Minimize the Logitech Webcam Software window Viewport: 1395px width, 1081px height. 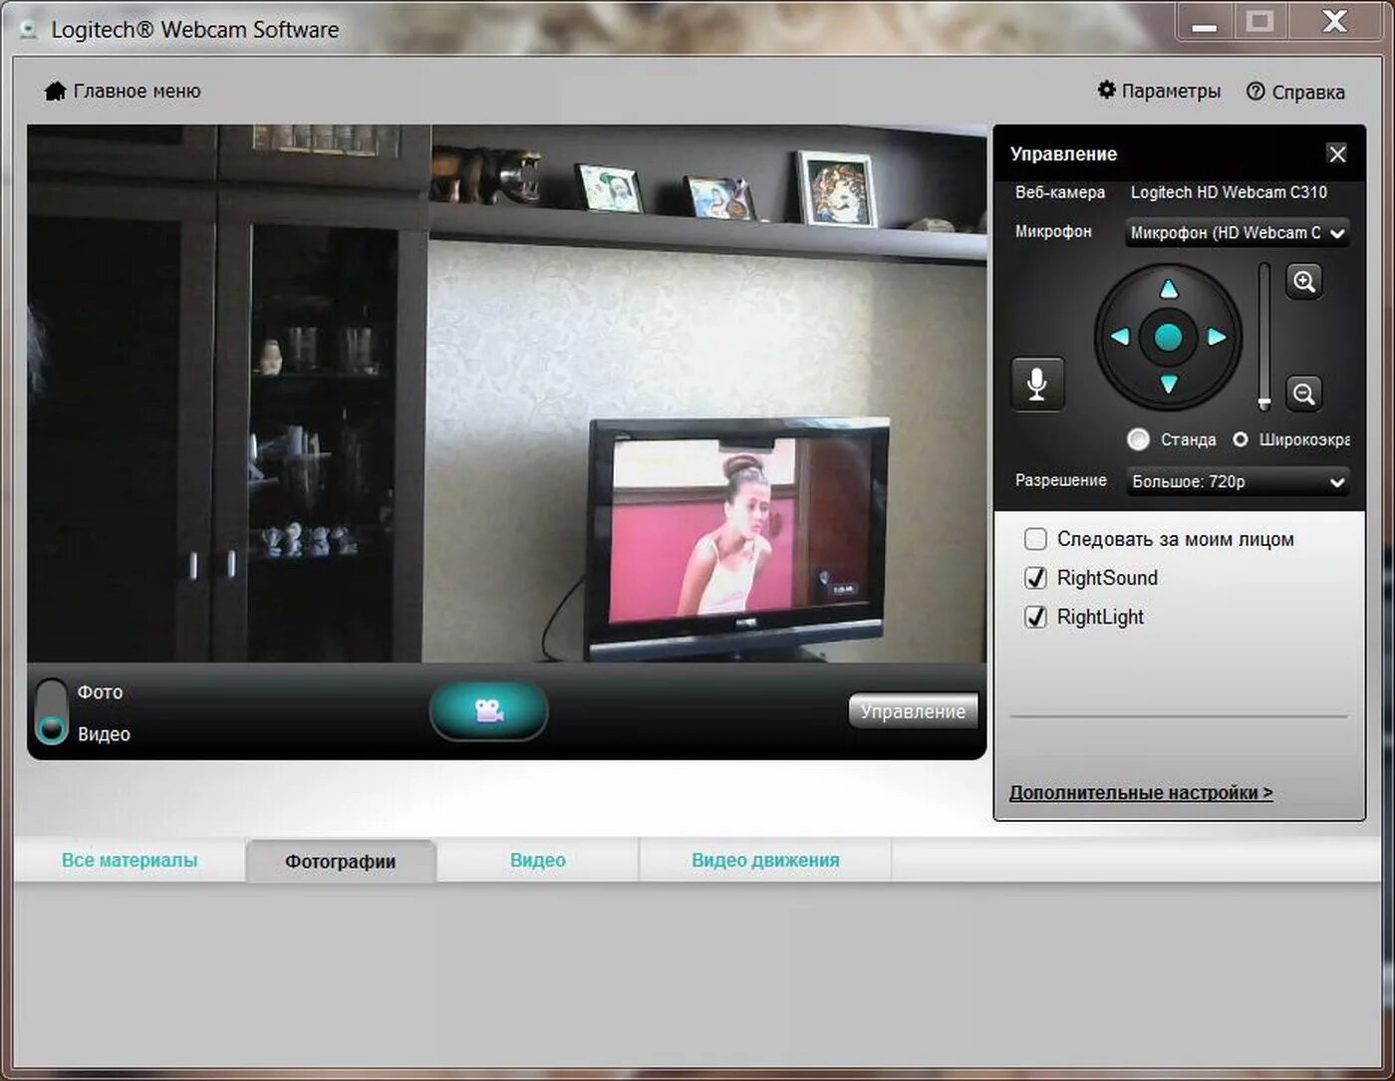(x=1205, y=22)
